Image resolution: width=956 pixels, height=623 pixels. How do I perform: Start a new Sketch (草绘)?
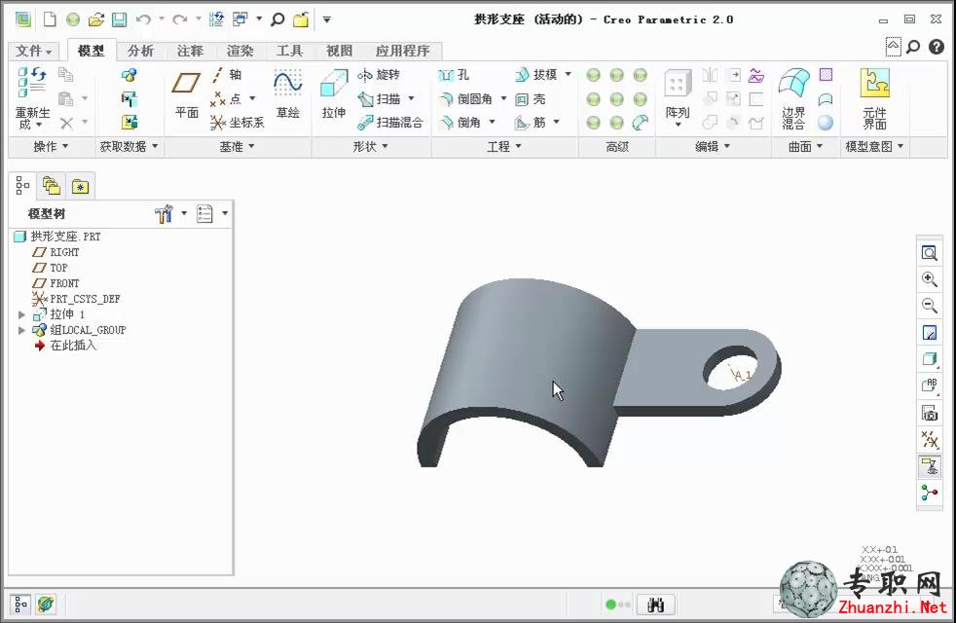(288, 93)
